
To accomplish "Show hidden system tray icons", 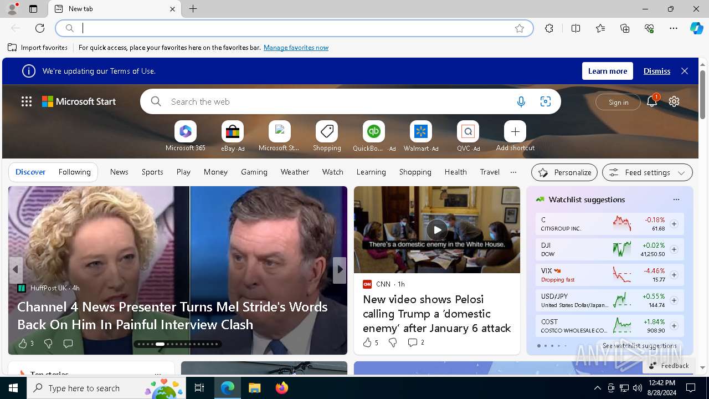I will 597,388.
